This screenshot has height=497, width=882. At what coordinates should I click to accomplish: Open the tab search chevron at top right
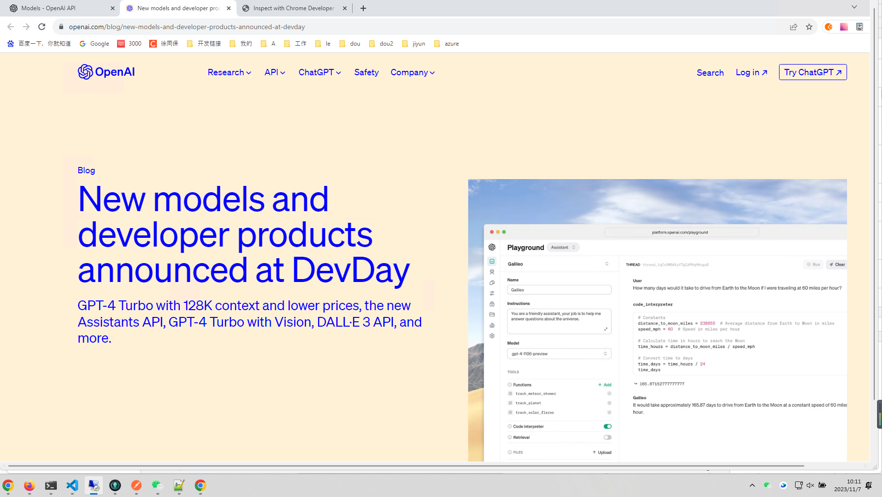coord(854,7)
